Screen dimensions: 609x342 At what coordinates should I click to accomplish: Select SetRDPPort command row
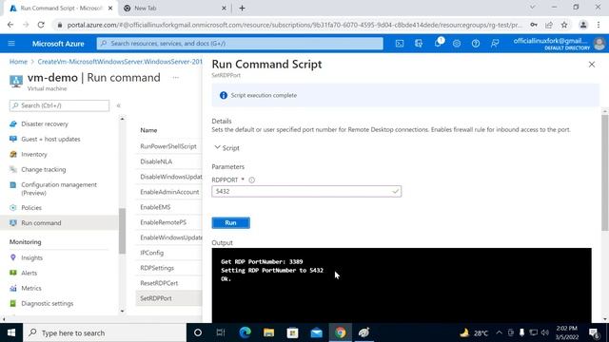168,298
